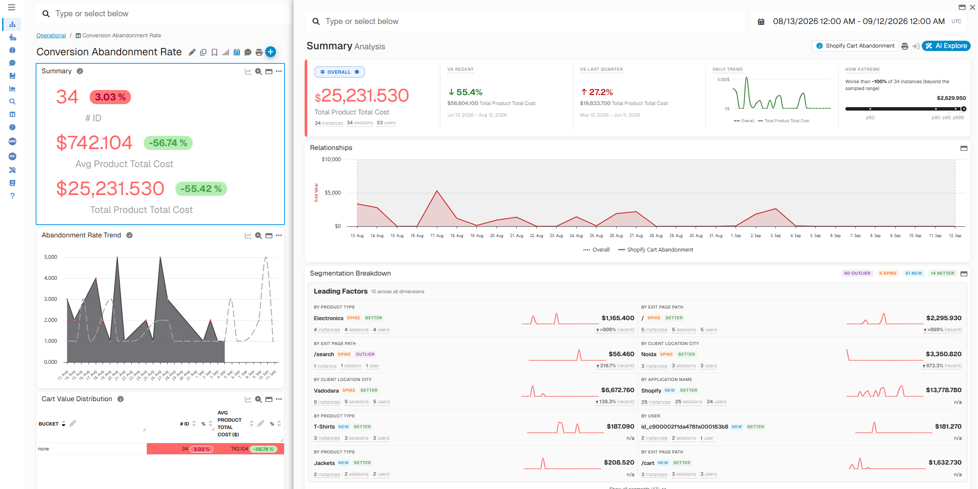Screen dimensions: 978x489
Task: Click the pencil edit icon beside dashboard title
Action: (x=192, y=52)
